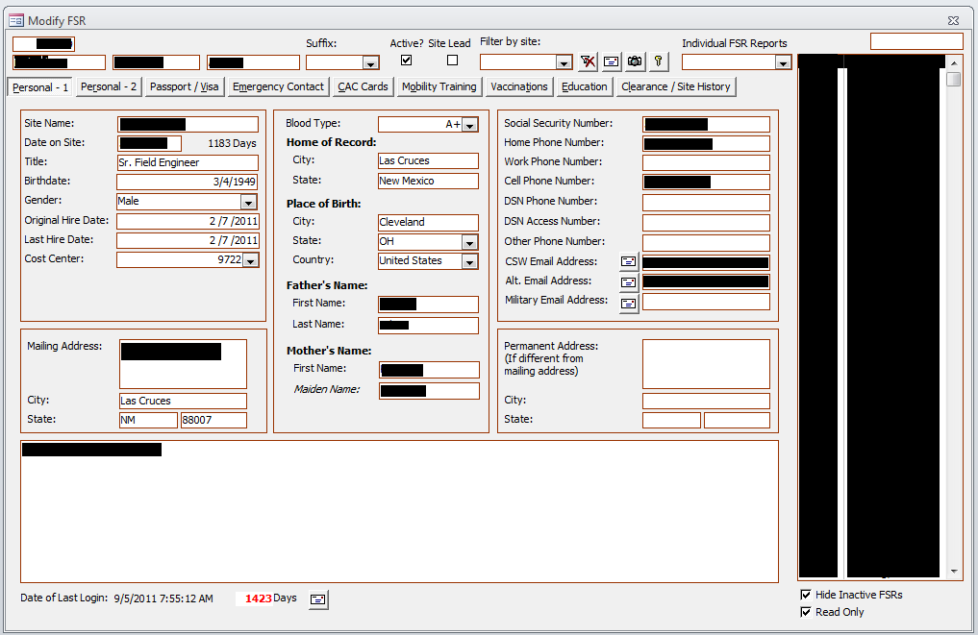Open the email icon in the top toolbar

(x=611, y=61)
